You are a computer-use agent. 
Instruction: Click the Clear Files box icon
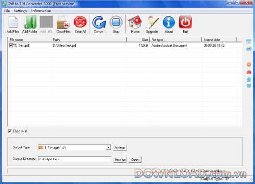[x=63, y=22]
